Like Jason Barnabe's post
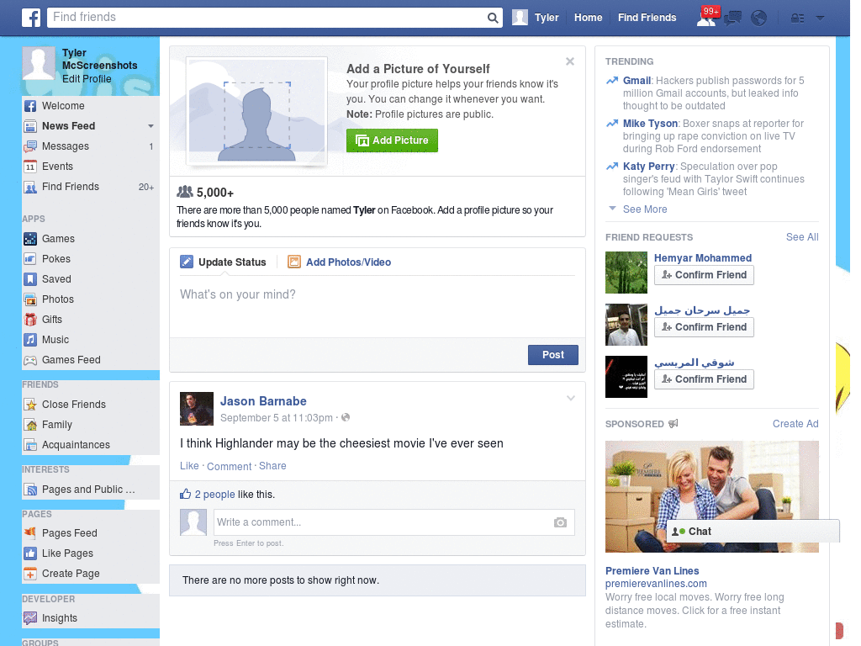 click(189, 466)
